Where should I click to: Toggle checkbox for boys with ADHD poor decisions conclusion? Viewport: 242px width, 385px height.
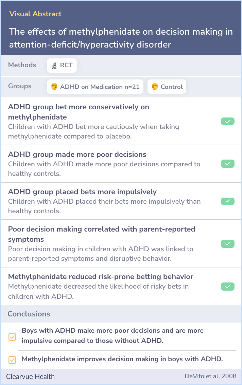click(x=12, y=337)
